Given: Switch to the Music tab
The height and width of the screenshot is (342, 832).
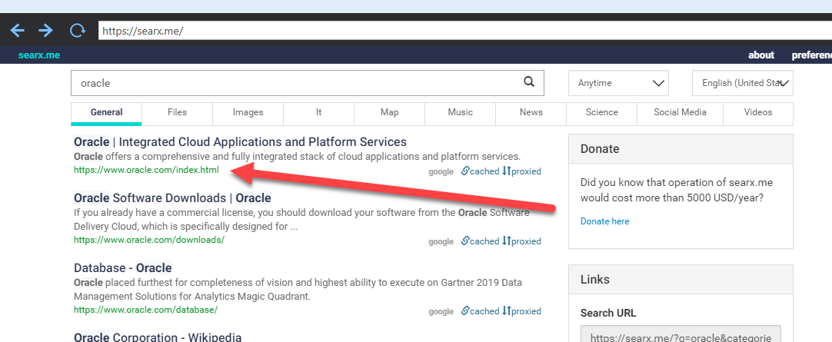Looking at the screenshot, I should point(460,112).
